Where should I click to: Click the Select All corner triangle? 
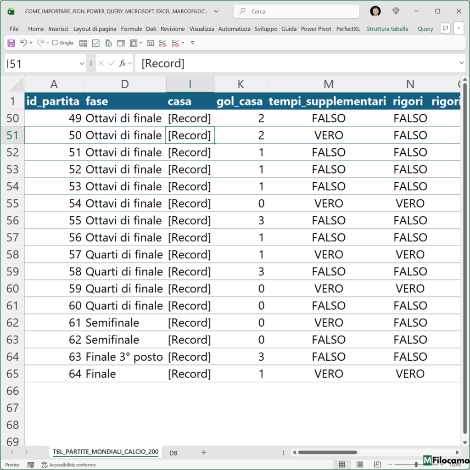point(16,84)
